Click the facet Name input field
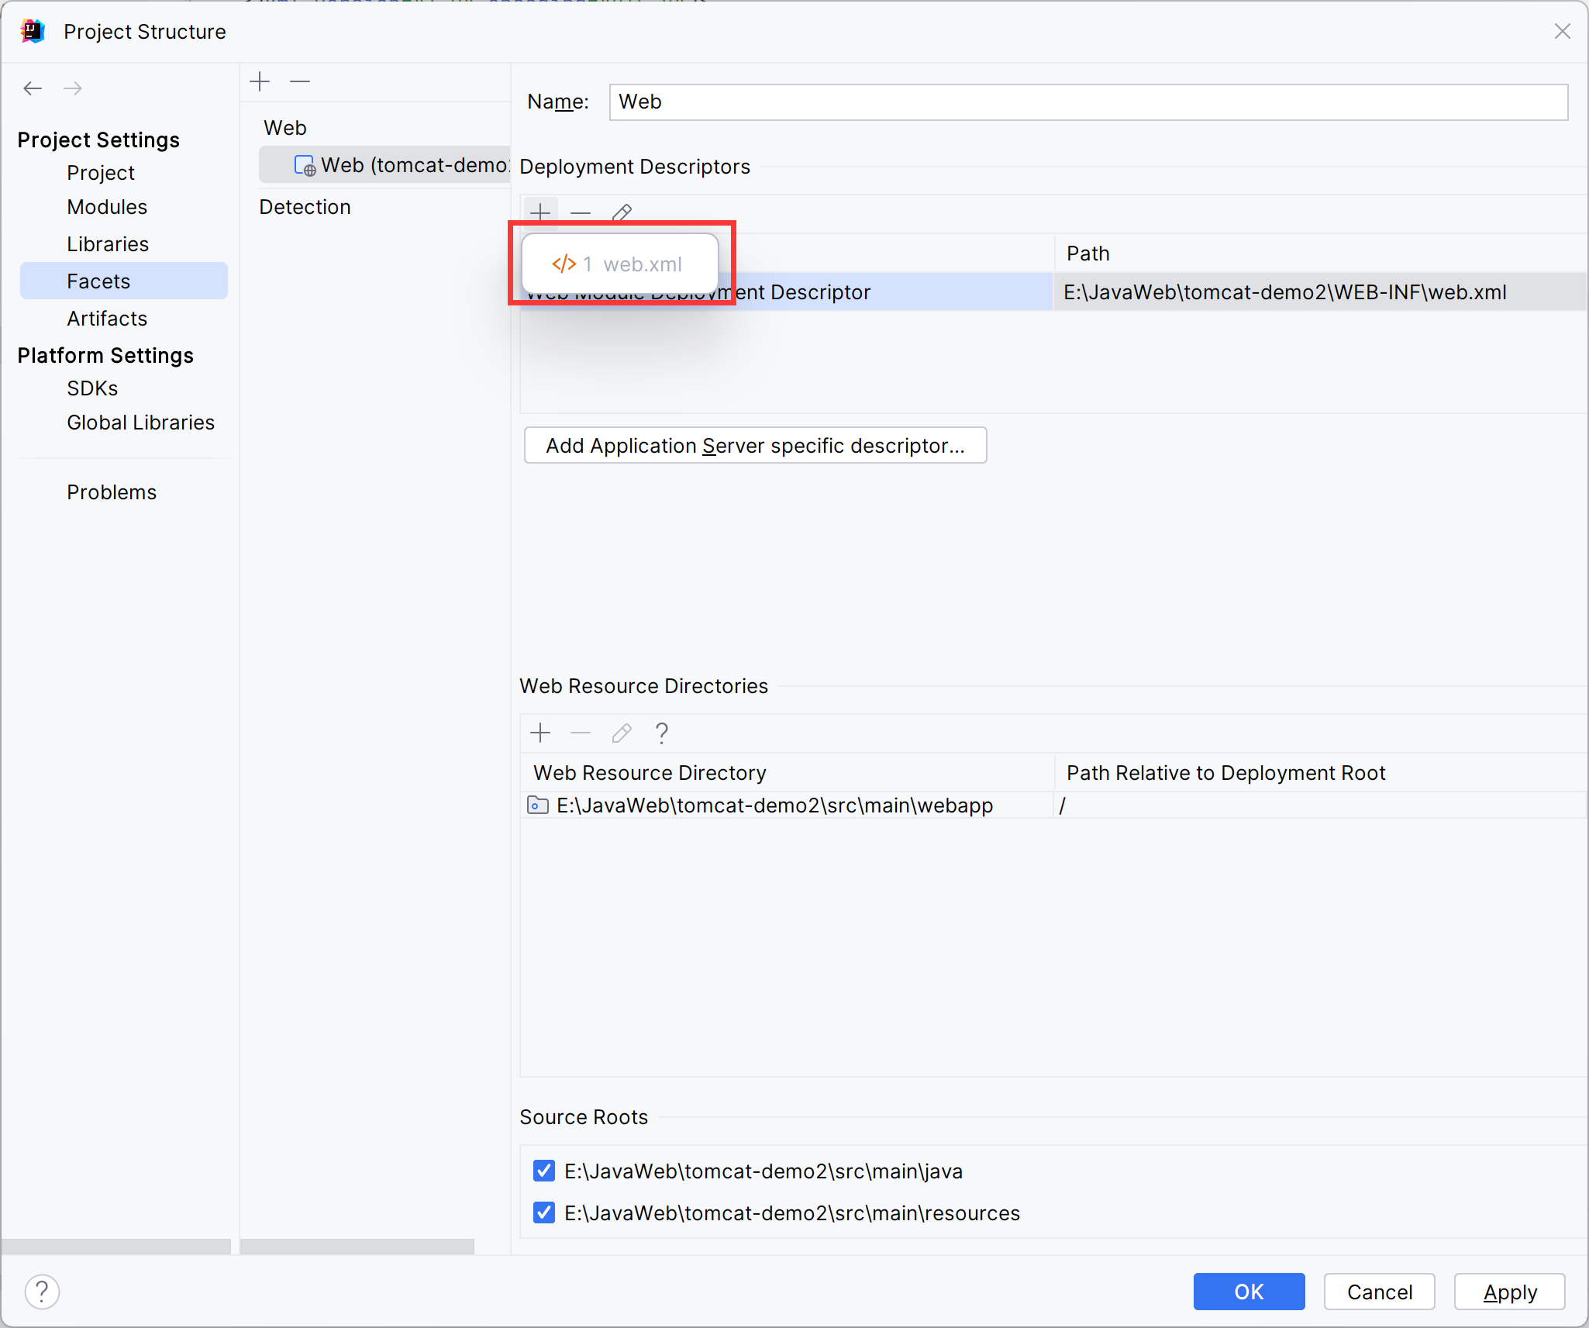This screenshot has width=1589, height=1328. pos(1088,102)
